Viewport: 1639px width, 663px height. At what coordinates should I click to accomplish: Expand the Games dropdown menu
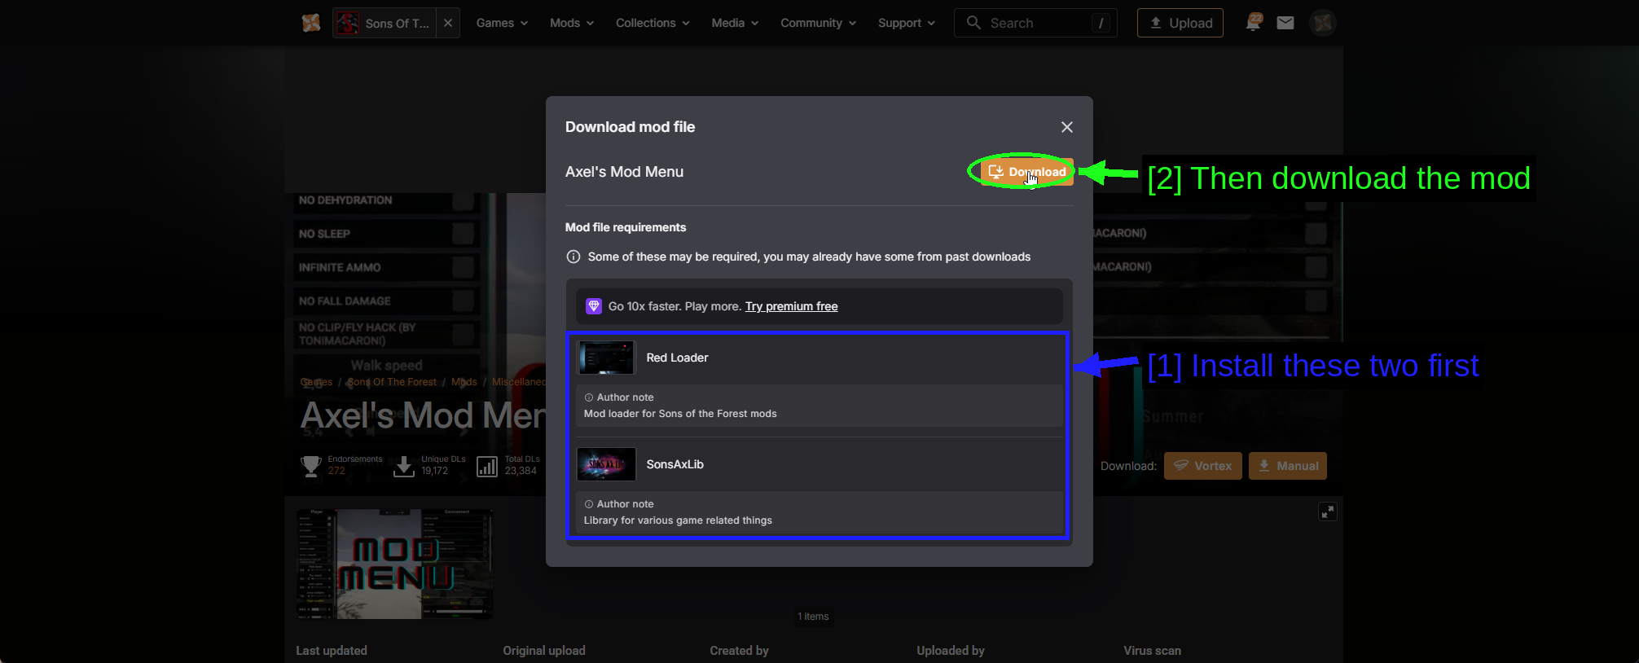(x=502, y=23)
